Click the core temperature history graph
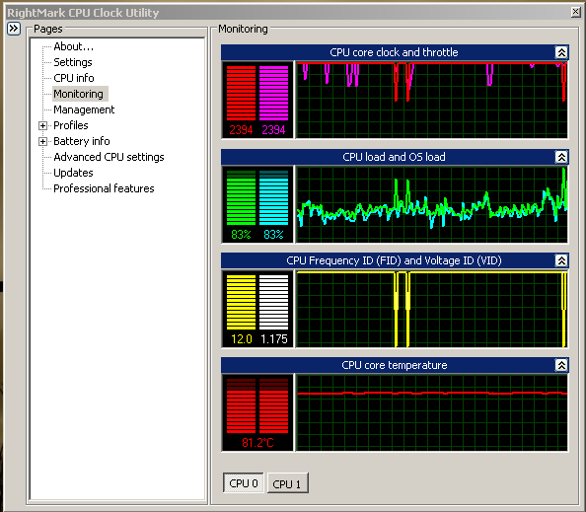 tap(432, 412)
